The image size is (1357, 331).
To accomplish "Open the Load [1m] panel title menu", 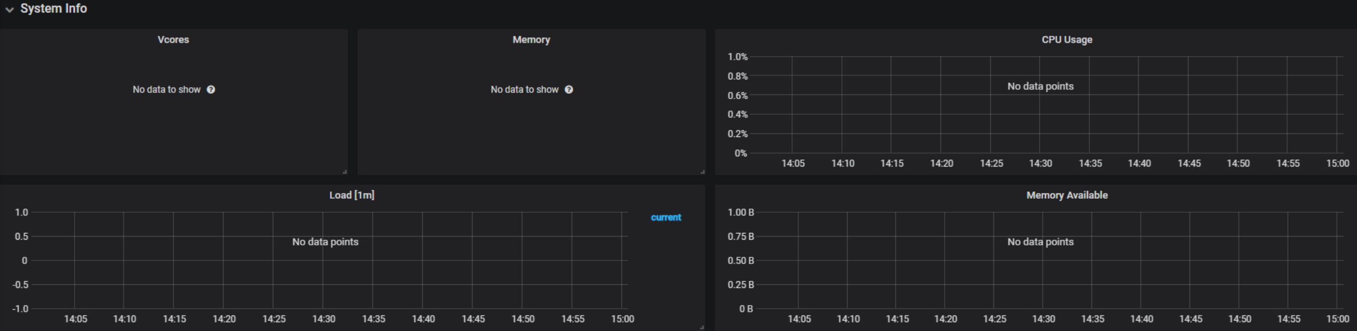I will [352, 195].
